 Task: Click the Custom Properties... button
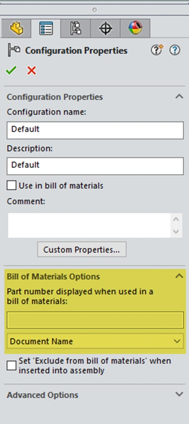(81, 249)
